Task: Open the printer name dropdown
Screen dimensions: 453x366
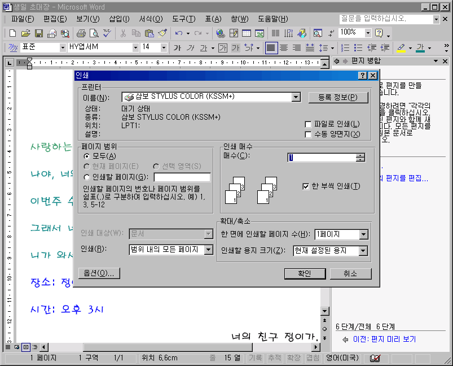Action: pyautogui.click(x=296, y=97)
